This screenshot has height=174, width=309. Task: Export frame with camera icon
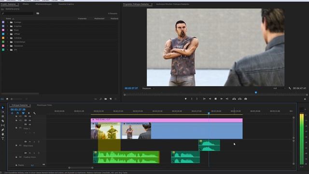[x=246, y=99]
